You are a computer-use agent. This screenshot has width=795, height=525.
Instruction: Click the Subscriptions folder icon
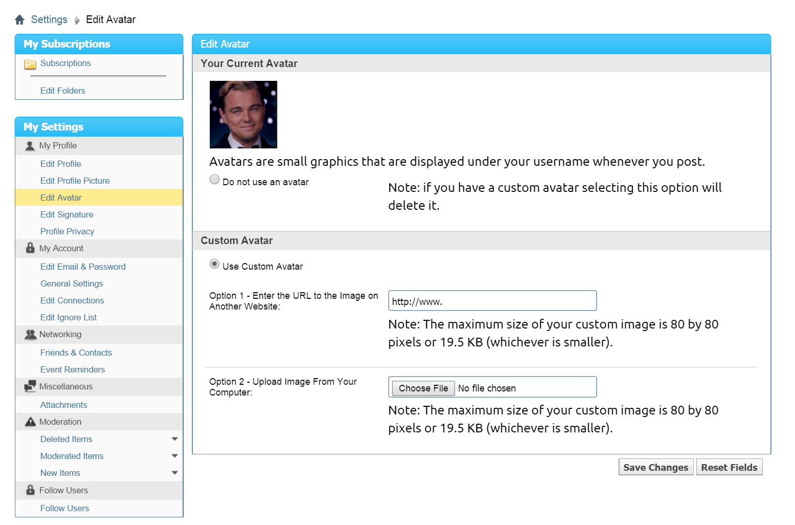[x=30, y=64]
